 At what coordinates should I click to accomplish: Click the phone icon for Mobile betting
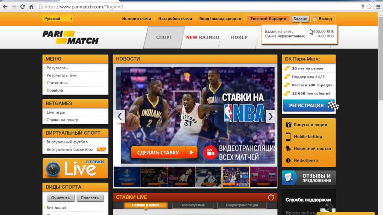288,136
